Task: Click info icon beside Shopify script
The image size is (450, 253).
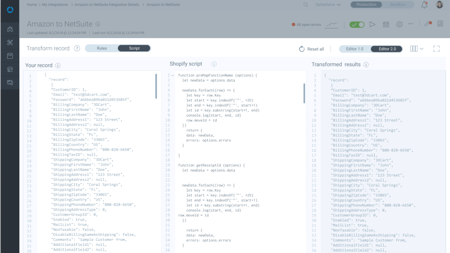Action: pyautogui.click(x=214, y=64)
